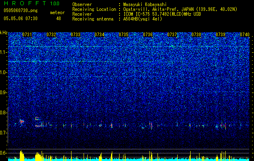254x161 pixels.
Task: Click the 0.9 frequency axis label
Action: (x=4, y=93)
